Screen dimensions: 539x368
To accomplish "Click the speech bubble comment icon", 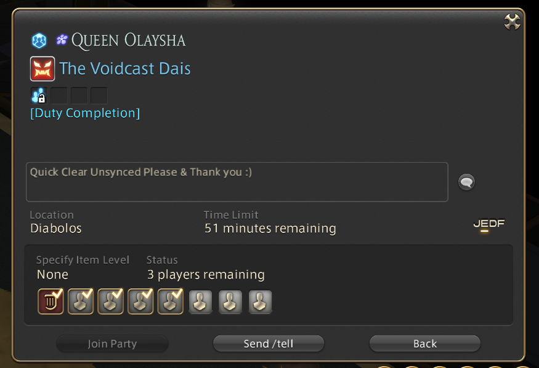I will [x=466, y=182].
